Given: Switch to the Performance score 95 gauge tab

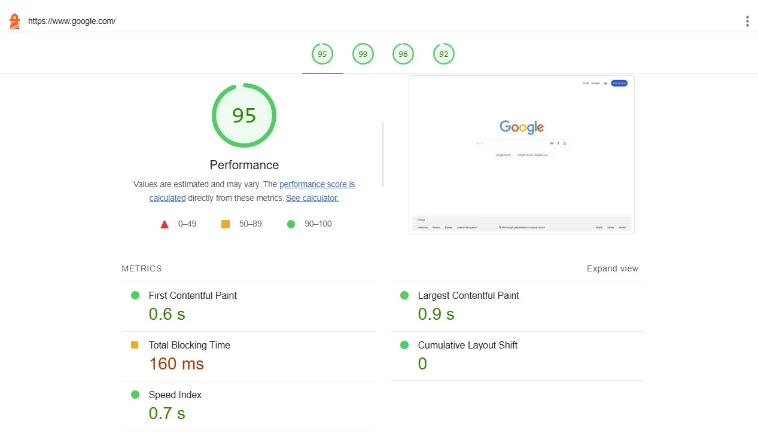Looking at the screenshot, I should click(x=322, y=54).
